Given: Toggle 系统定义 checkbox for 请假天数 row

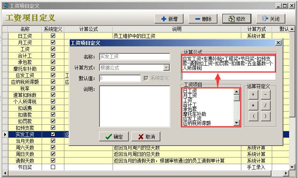Looking at the screenshot, I should (x=53, y=161).
